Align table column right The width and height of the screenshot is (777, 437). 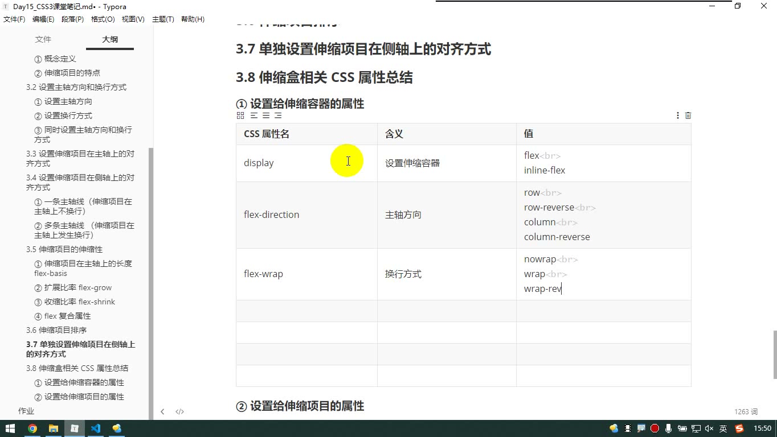[278, 116]
